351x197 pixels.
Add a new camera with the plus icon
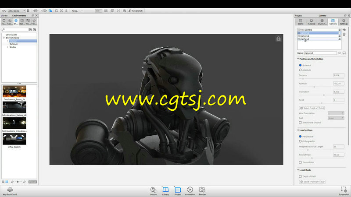[344, 30]
